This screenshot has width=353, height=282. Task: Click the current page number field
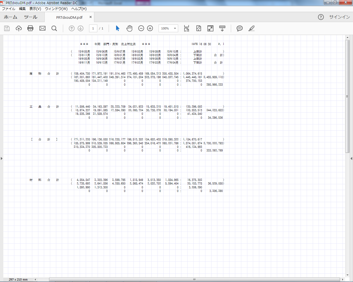93,28
